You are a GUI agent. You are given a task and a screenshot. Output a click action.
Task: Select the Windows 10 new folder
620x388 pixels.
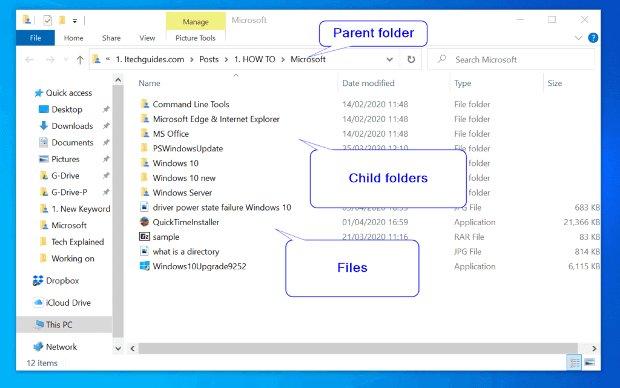177,178
